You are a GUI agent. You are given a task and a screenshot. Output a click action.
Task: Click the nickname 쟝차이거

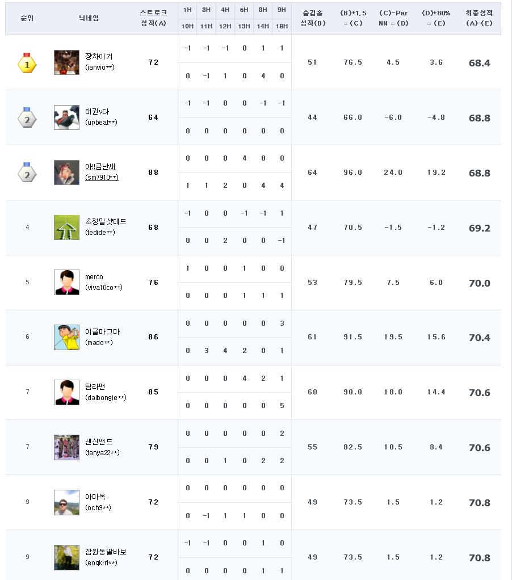(x=99, y=57)
